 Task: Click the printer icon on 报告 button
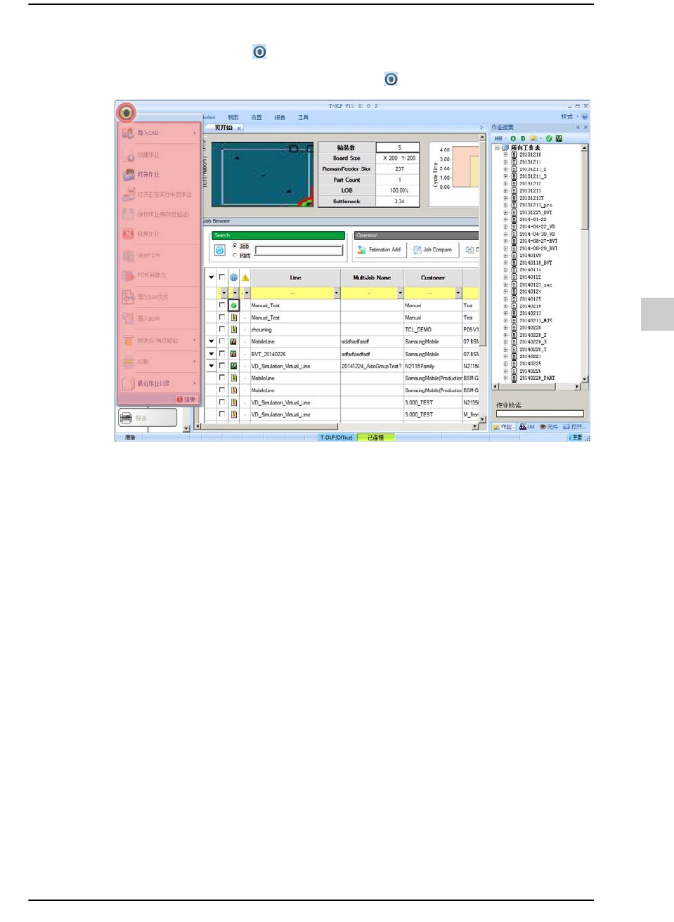point(127,418)
